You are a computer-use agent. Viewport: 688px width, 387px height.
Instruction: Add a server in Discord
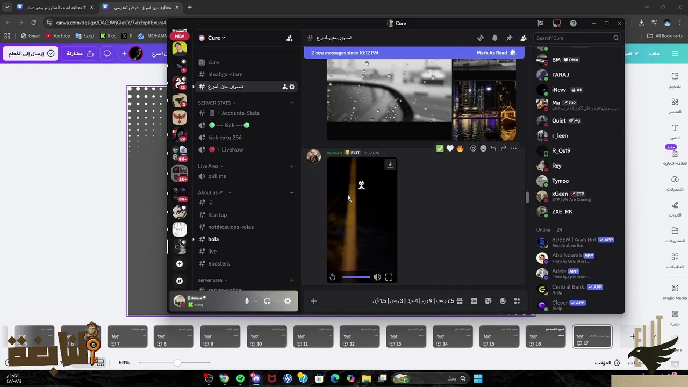[x=180, y=264]
